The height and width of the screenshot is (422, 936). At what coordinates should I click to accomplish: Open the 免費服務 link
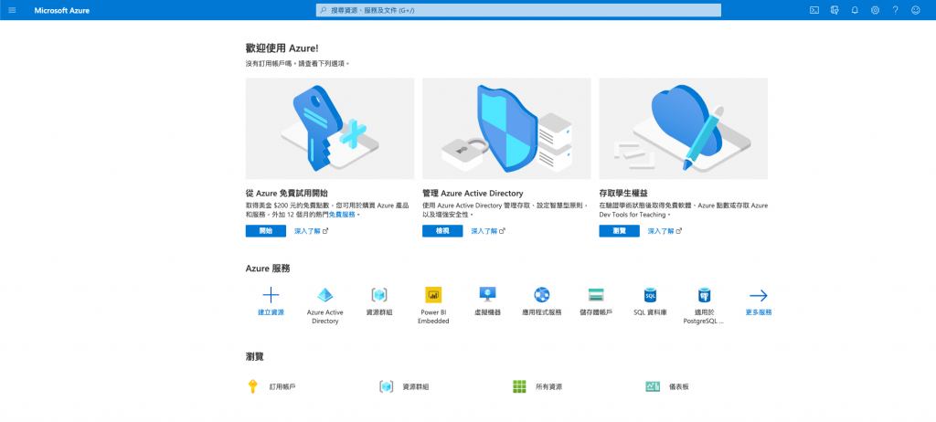point(342,215)
